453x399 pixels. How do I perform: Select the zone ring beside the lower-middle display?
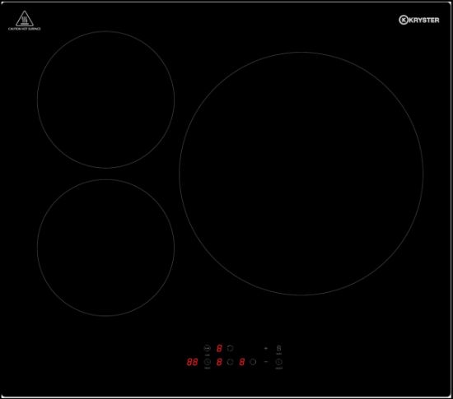coord(230,362)
